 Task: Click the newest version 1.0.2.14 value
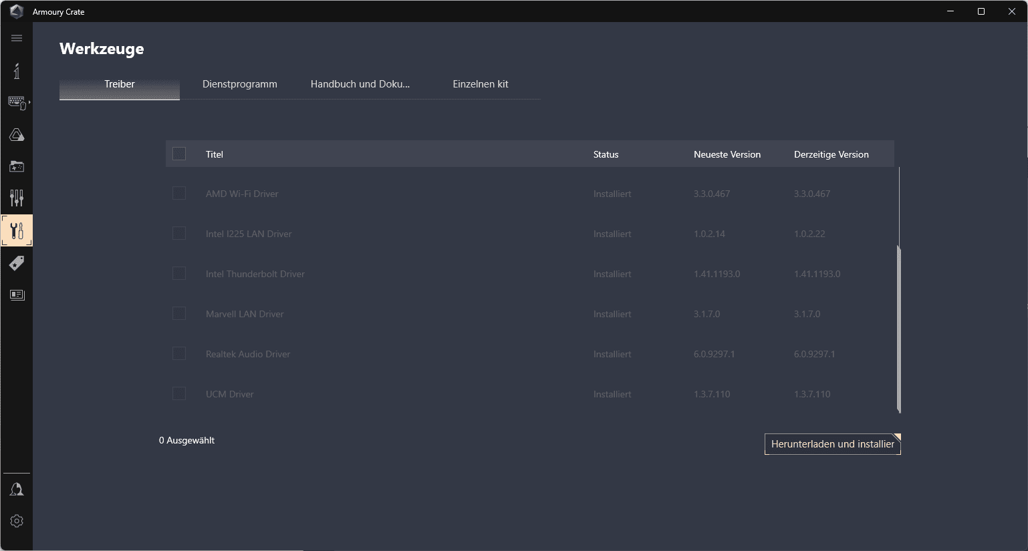point(709,234)
